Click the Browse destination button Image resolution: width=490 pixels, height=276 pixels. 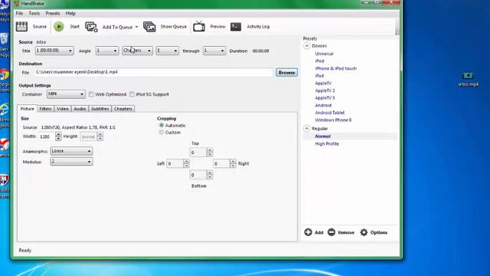pyautogui.click(x=286, y=73)
